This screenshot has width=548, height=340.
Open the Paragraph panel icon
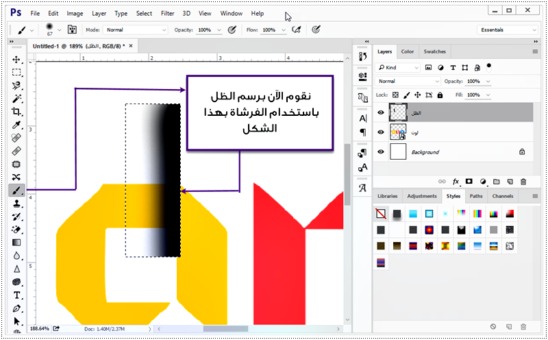coord(363,132)
